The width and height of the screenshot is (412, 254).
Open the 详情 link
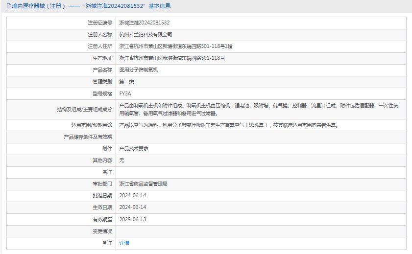click(x=124, y=243)
